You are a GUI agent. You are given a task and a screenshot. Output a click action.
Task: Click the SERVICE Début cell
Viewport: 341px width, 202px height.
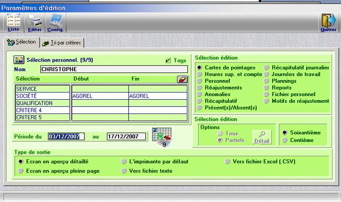[x=100, y=89]
